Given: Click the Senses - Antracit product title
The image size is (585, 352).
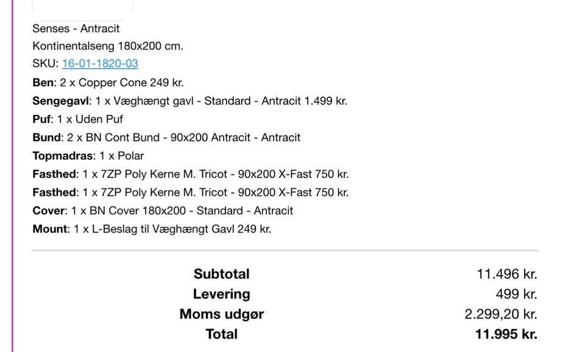Looking at the screenshot, I should pyautogui.click(x=76, y=29).
